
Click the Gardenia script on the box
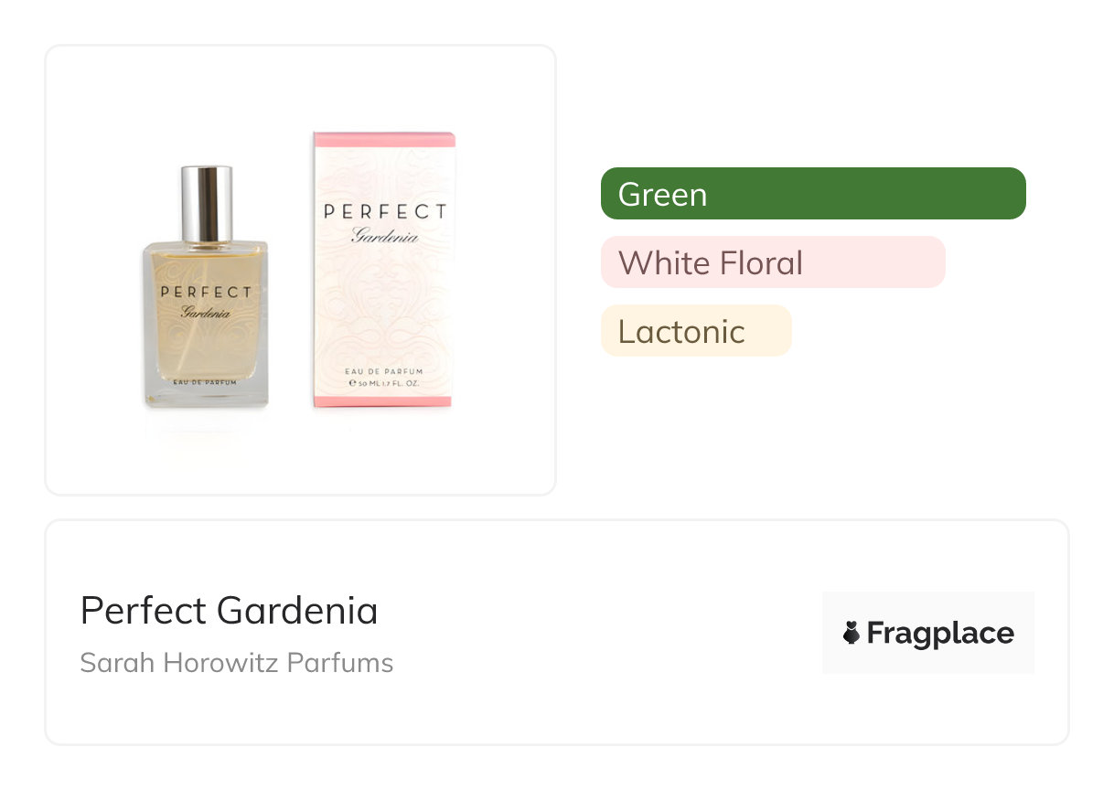[384, 236]
